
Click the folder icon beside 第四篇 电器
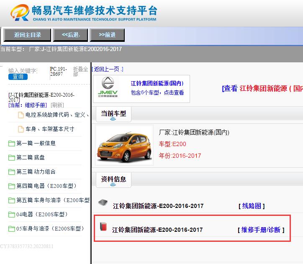tap(12, 186)
